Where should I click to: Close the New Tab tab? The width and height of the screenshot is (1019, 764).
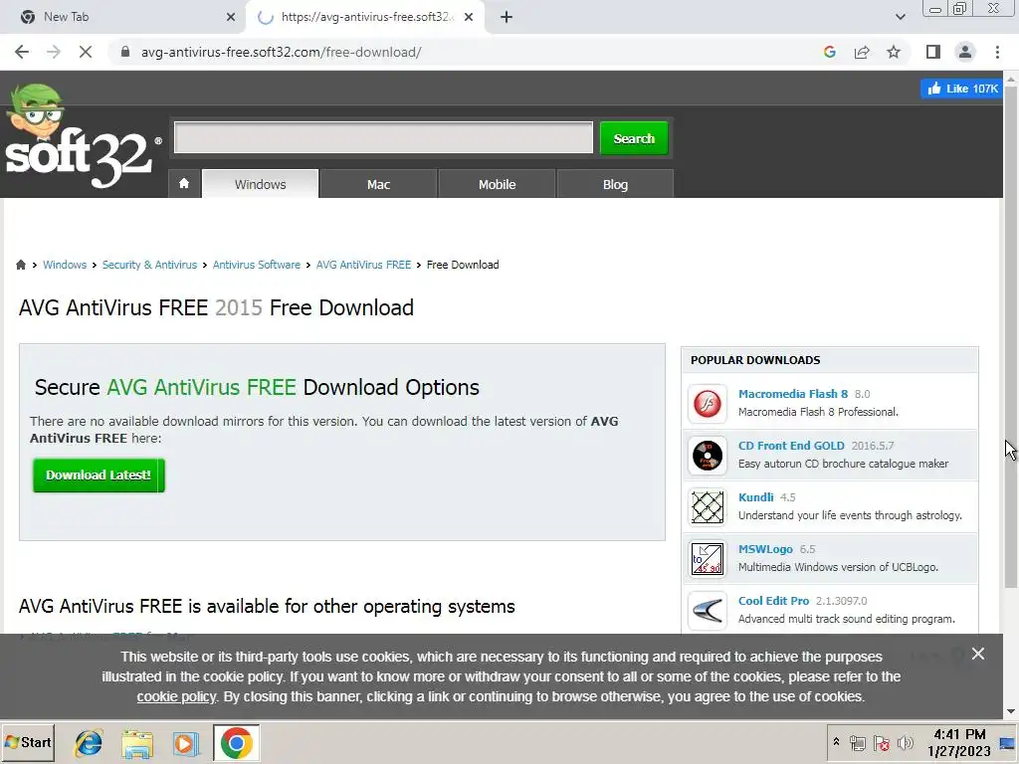pyautogui.click(x=231, y=17)
